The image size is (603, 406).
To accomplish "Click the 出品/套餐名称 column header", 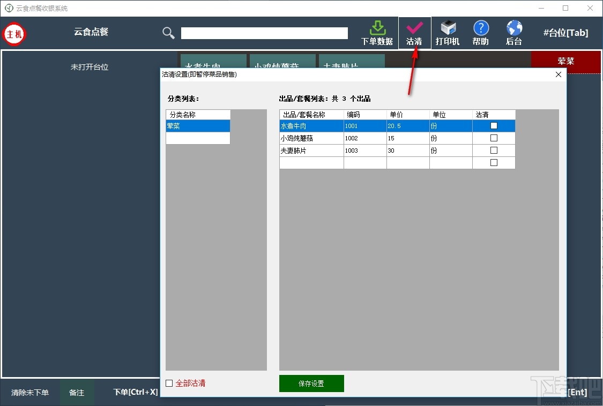I will click(x=311, y=115).
